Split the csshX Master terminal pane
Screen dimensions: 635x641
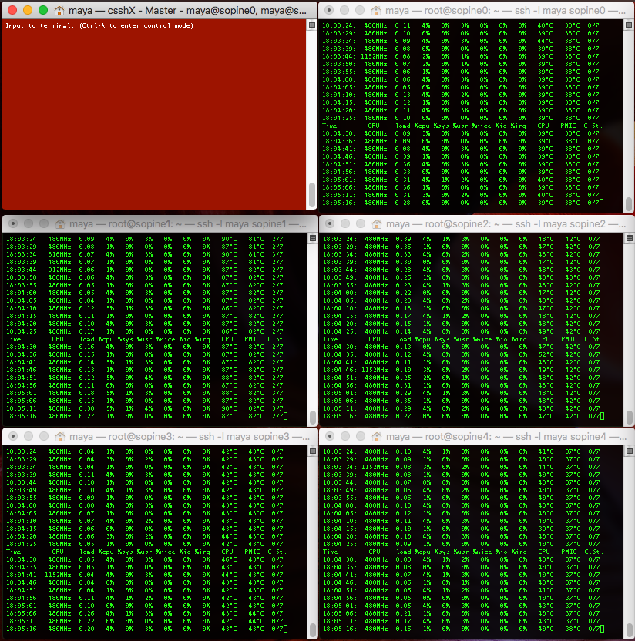click(x=312, y=25)
